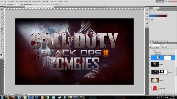
Task: Open the Layer menu
Action: click(x=17, y=2)
